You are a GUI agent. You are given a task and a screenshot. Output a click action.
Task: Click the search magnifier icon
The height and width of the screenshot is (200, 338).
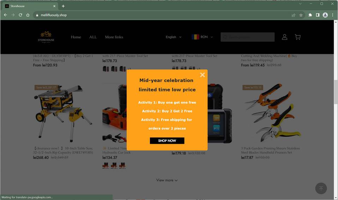coord(225,37)
